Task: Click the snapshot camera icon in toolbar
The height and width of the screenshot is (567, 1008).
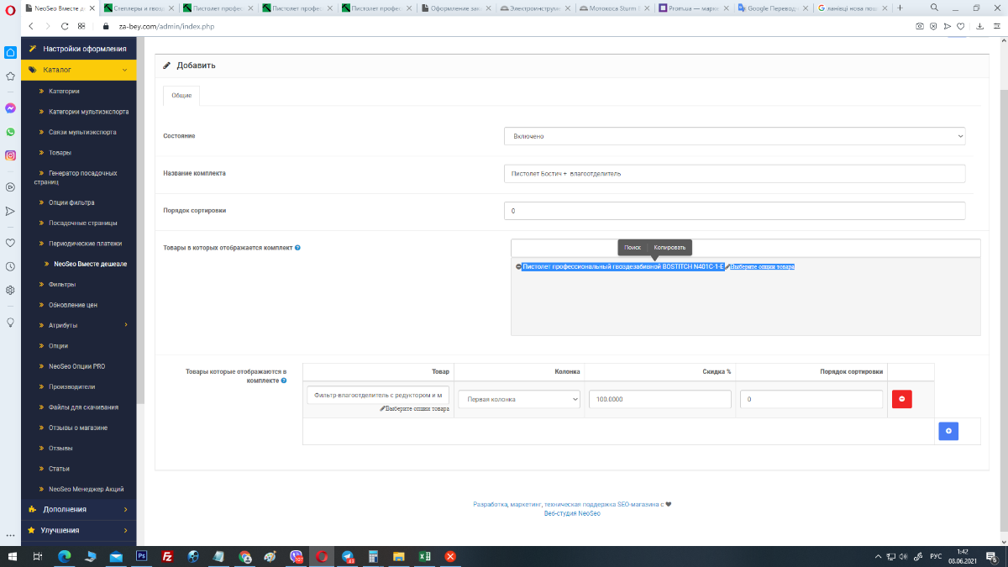Action: click(x=920, y=26)
